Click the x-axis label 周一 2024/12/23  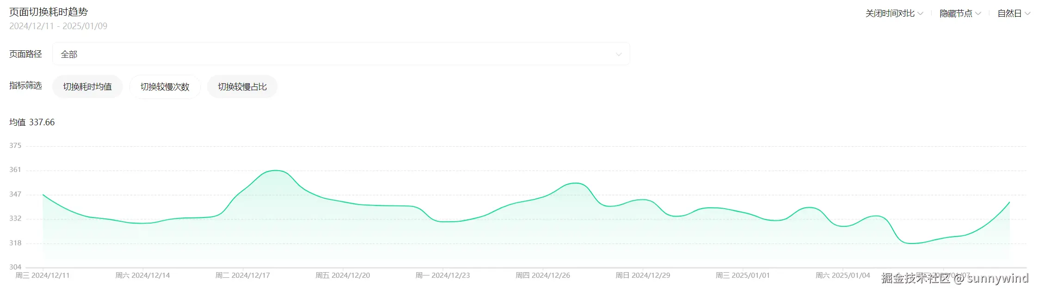click(442, 276)
